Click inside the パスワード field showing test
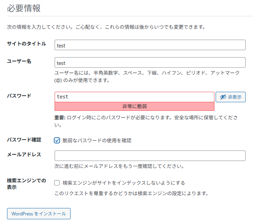Image resolution: width=255 pixels, height=222 pixels. [135, 97]
